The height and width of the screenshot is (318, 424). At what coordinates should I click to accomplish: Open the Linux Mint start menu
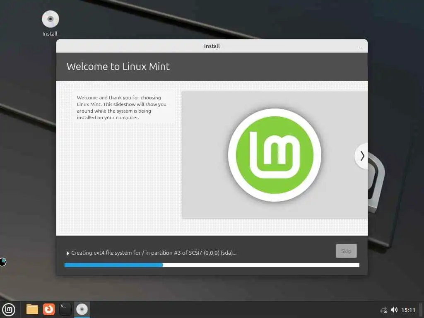tap(9, 310)
